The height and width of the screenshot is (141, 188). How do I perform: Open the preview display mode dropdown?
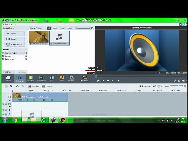(160, 86)
